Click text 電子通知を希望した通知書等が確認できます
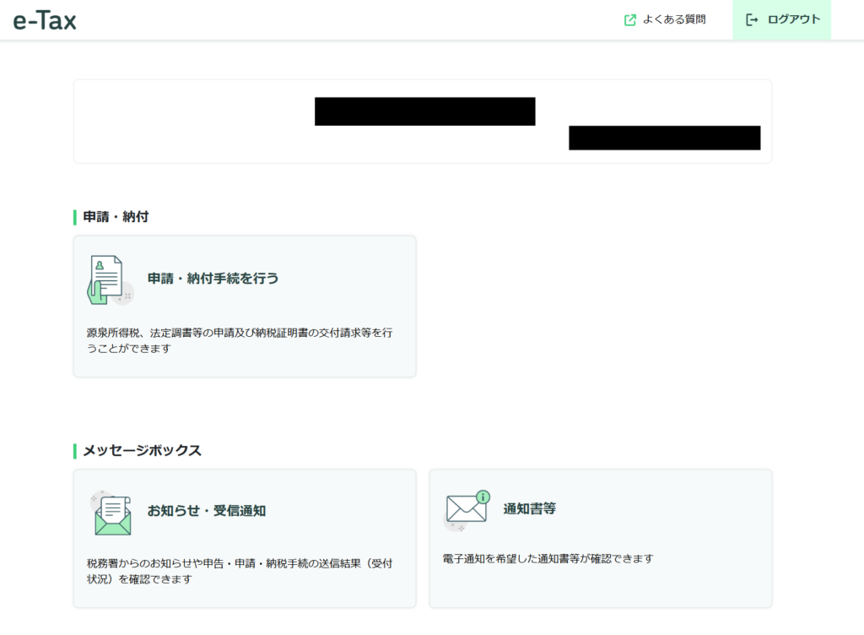 [x=548, y=559]
